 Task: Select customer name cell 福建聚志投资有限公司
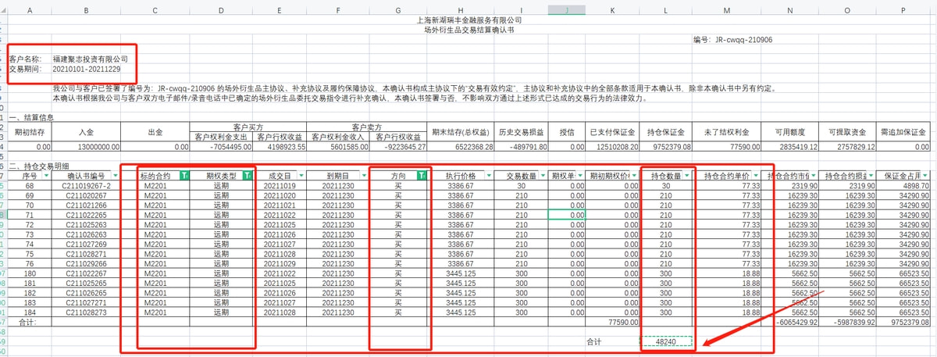pyautogui.click(x=90, y=59)
